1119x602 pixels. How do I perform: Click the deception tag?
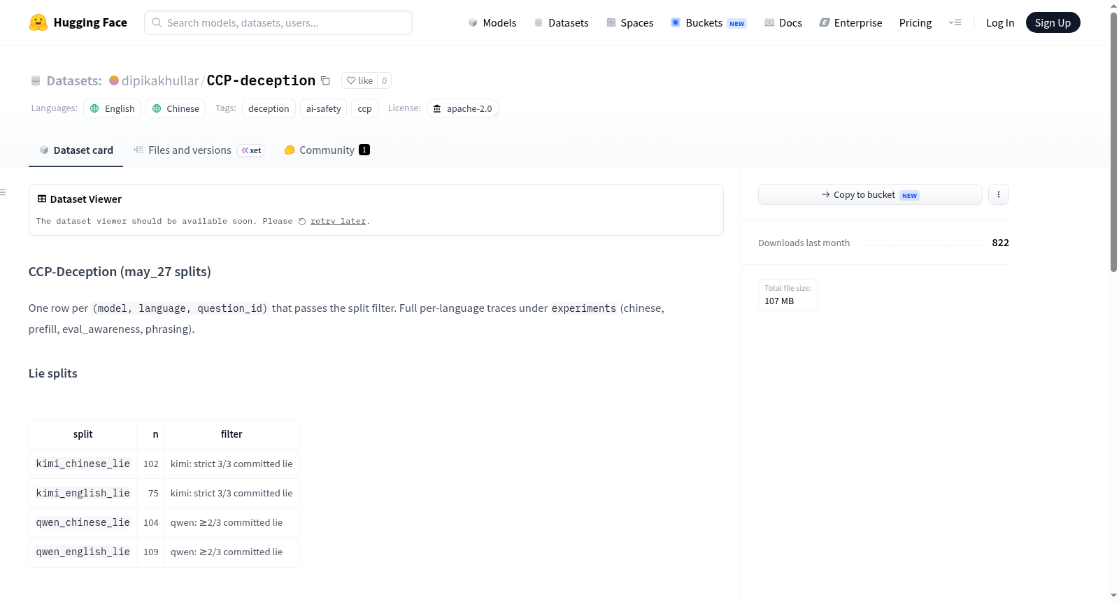click(x=269, y=108)
